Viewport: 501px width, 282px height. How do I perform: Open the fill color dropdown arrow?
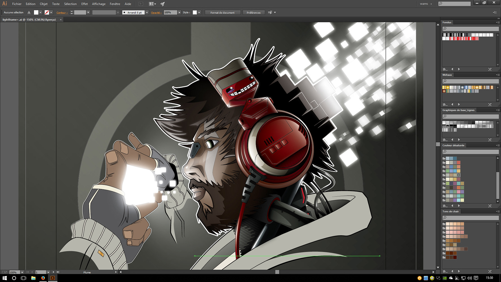click(x=41, y=12)
